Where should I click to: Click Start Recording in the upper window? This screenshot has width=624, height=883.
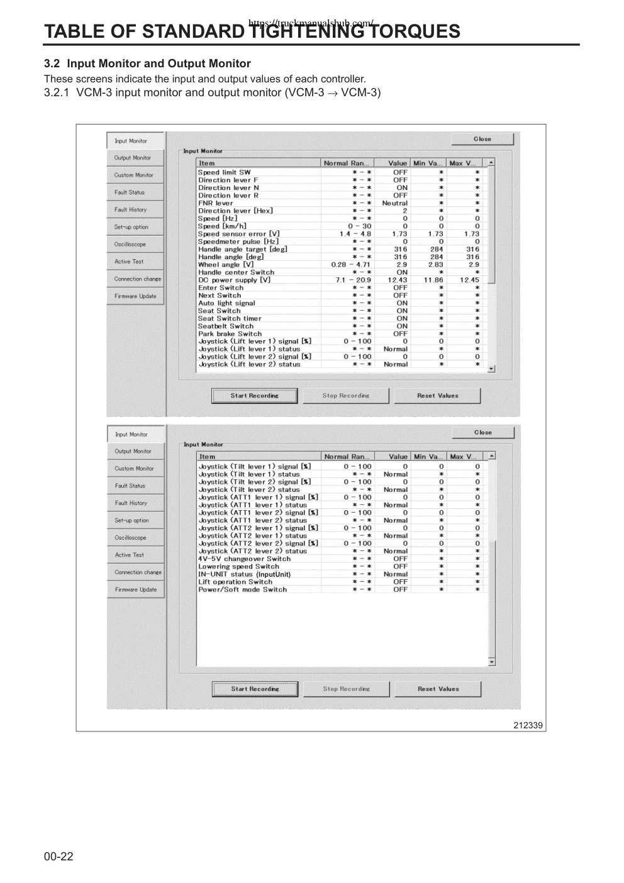[254, 396]
